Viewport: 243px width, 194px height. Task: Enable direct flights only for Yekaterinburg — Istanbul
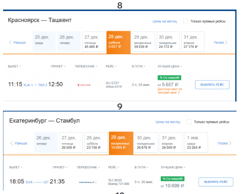(x=189, y=122)
